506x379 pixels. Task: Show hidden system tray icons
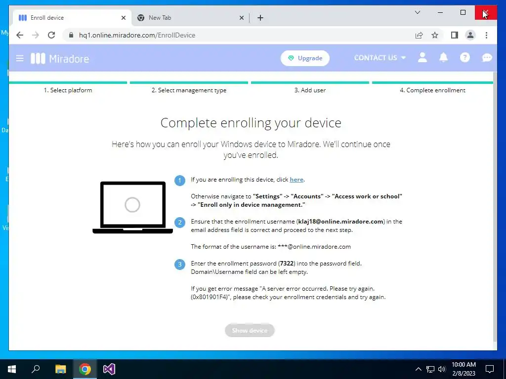click(x=418, y=369)
